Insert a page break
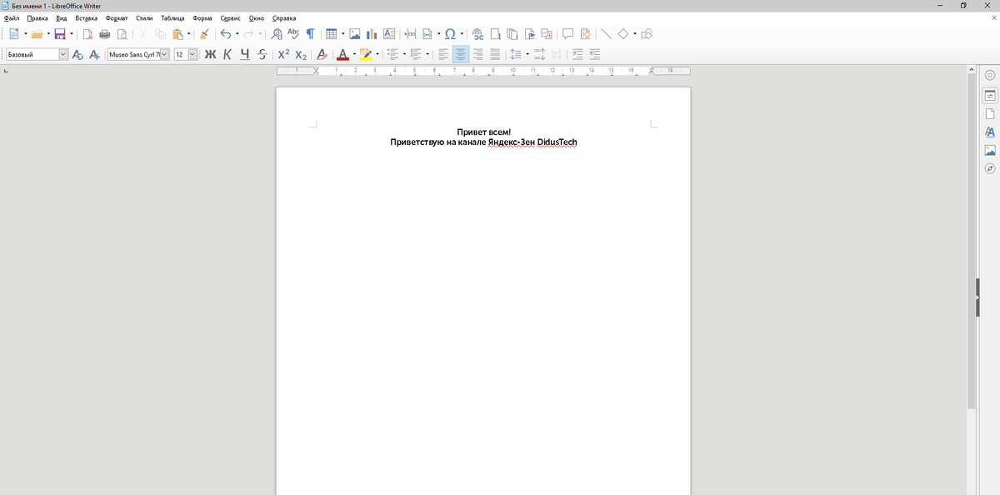Viewport: 1000px width, 495px height. pyautogui.click(x=410, y=34)
